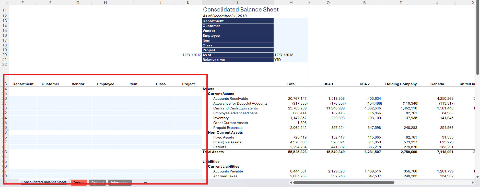480x187 pixels.
Task: Select the Consolidated Balance Sheet tab
Action: click(x=44, y=182)
